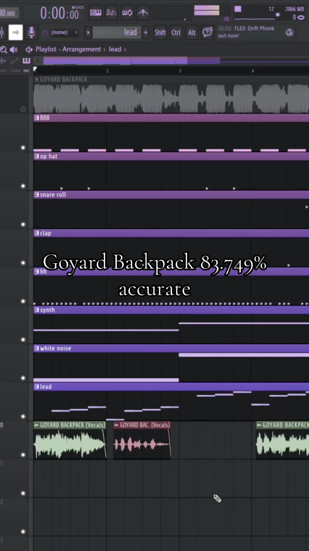The height and width of the screenshot is (551, 309).
Task: Click the magnifier zoom tool in playlist toolbar
Action: pos(3,50)
